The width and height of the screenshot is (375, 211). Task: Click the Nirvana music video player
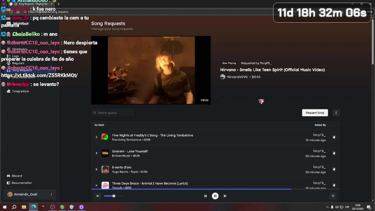point(151,70)
